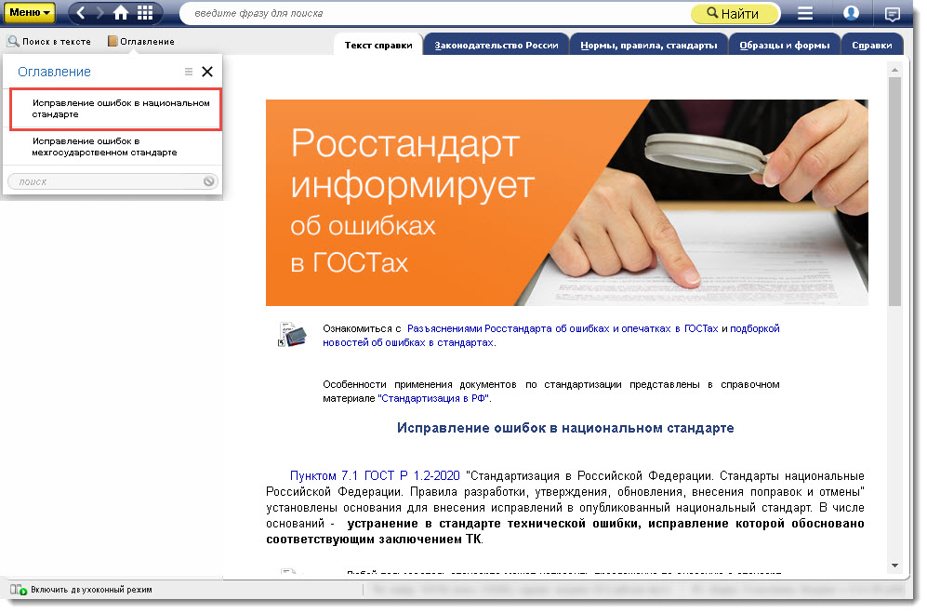
Task: Click the scrollbar down arrow
Action: coord(894,565)
